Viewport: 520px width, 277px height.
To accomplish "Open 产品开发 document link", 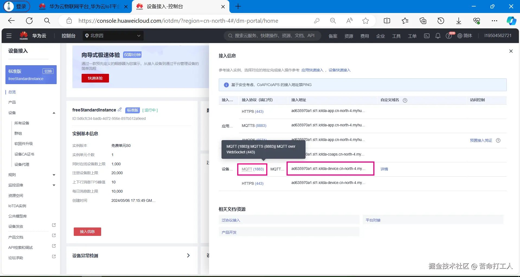I will [x=229, y=232].
